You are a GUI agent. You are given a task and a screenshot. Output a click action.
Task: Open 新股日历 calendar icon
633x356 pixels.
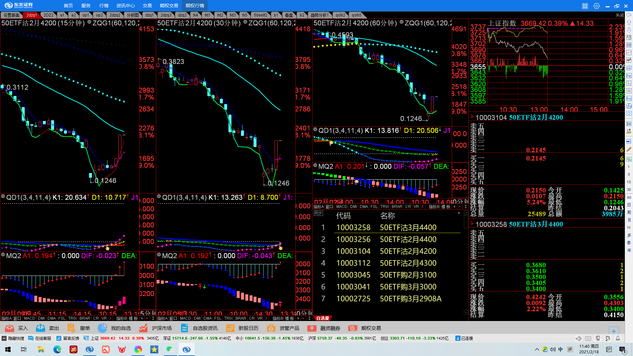coord(230,328)
